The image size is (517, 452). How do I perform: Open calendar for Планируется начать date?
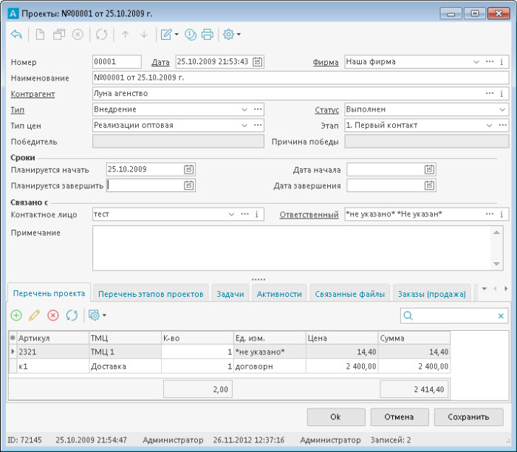[189, 169]
